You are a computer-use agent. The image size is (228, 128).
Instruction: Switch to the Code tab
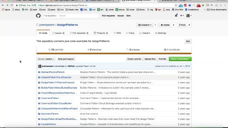(43, 33)
